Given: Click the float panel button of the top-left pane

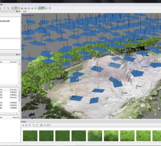Looking at the screenshot, I should pos(17,11).
